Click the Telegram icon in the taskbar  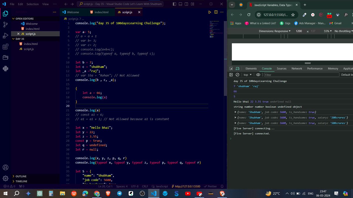click(119, 194)
